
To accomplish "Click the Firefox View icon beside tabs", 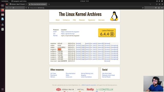I will pyautogui.click(x=7, y=4).
